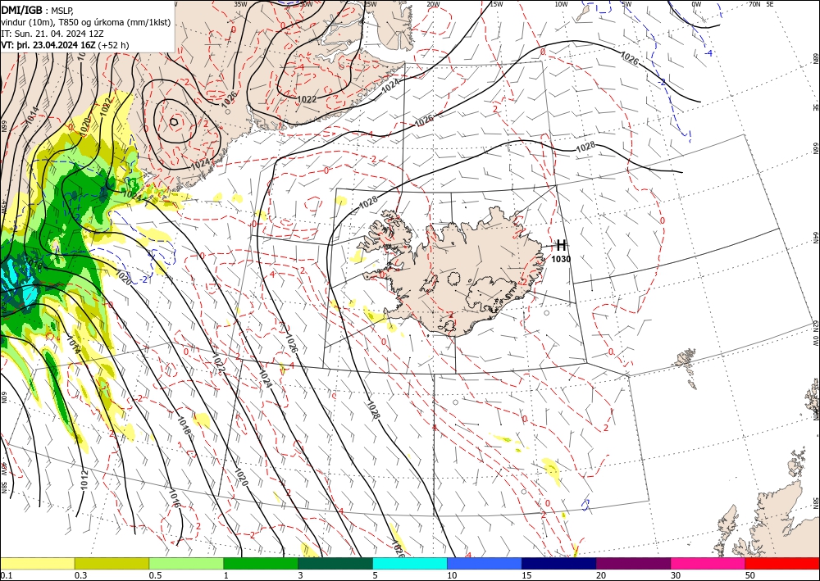Click the 35W longitude label at top
The image size is (820, 581).
(x=240, y=4)
